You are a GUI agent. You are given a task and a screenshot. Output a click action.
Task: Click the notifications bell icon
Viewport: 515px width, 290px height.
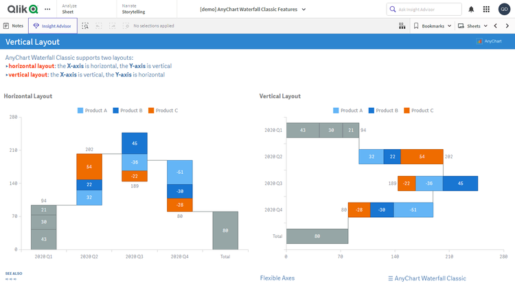(x=471, y=9)
